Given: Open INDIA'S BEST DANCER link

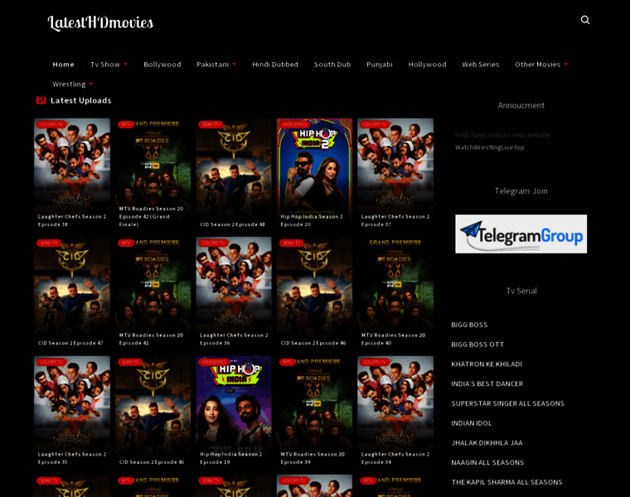Looking at the screenshot, I should click(x=487, y=384).
